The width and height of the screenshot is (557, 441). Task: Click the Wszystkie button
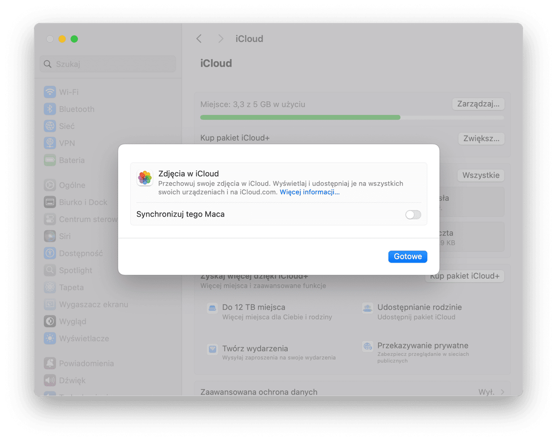481,175
